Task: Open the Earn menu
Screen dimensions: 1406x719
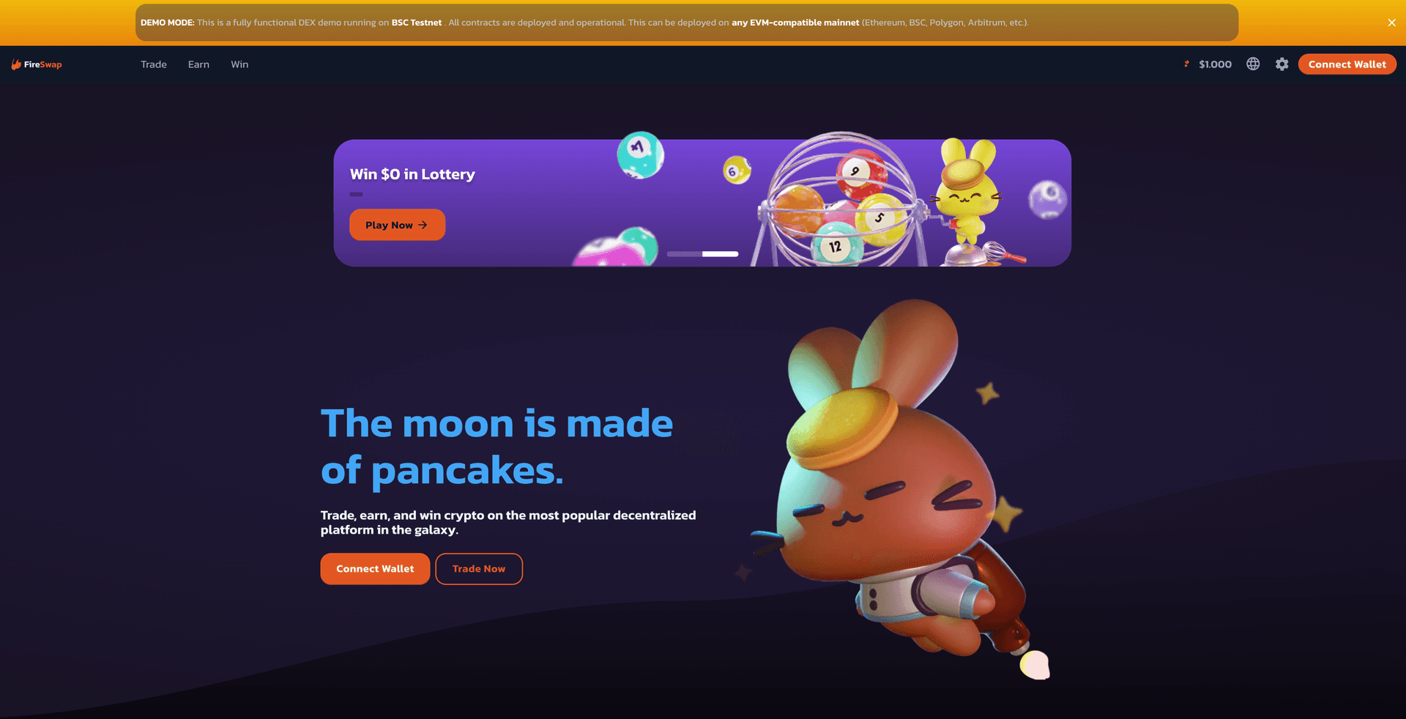Action: coord(198,64)
